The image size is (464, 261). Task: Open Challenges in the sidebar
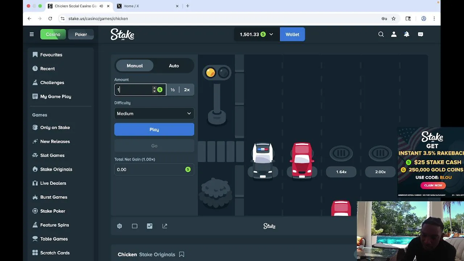click(52, 83)
